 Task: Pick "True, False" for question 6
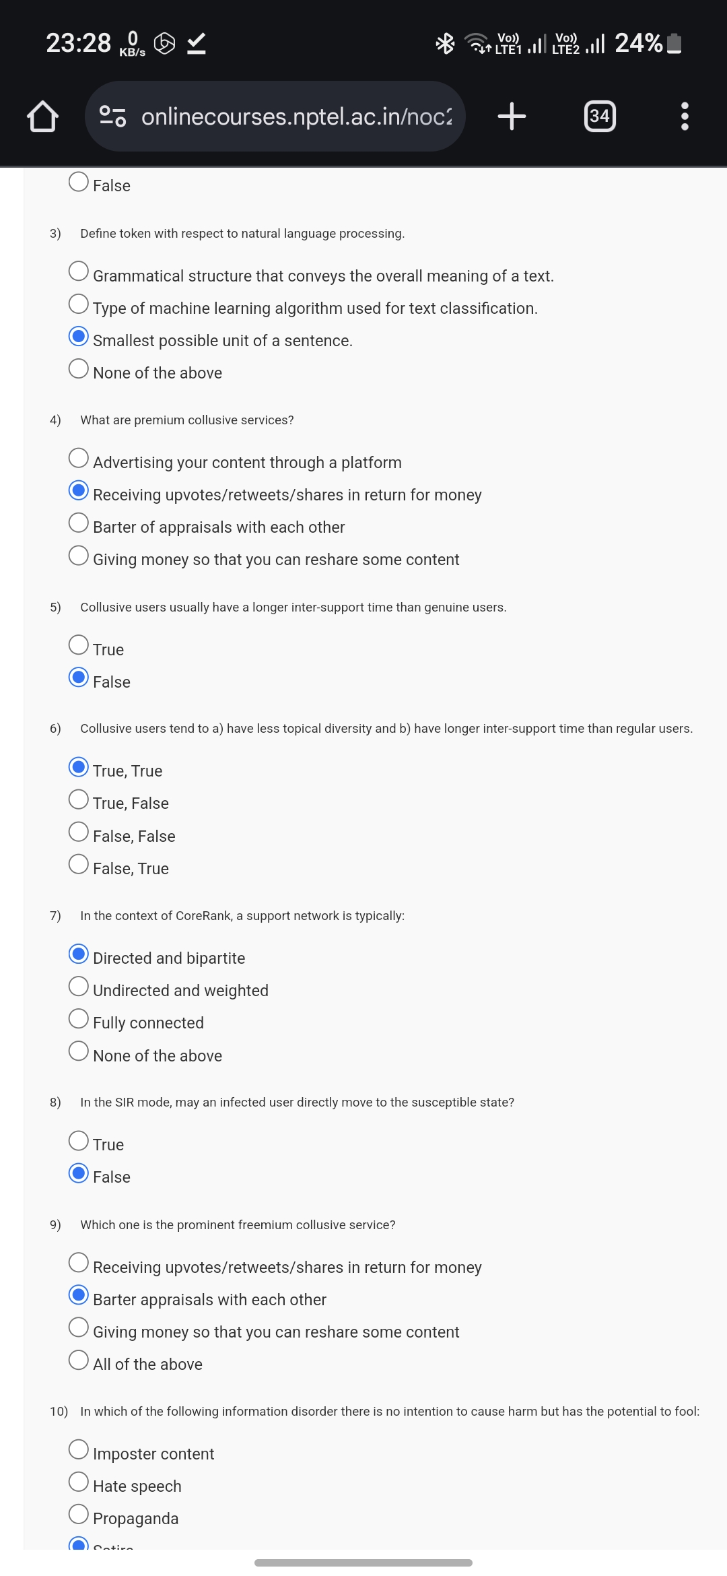[79, 799]
